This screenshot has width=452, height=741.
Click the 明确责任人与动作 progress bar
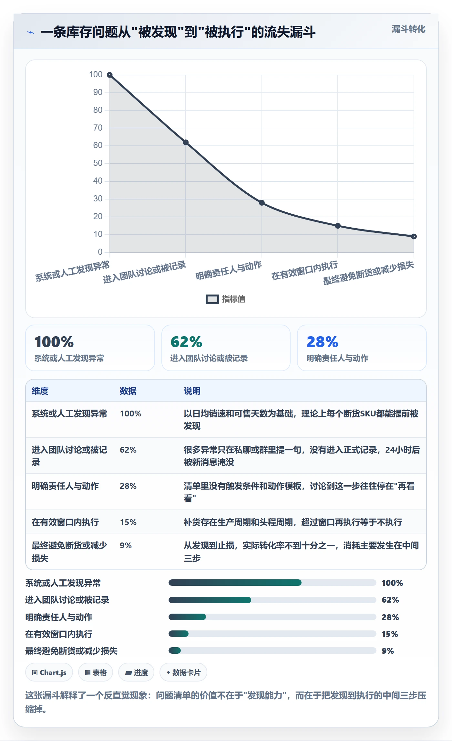[272, 617]
